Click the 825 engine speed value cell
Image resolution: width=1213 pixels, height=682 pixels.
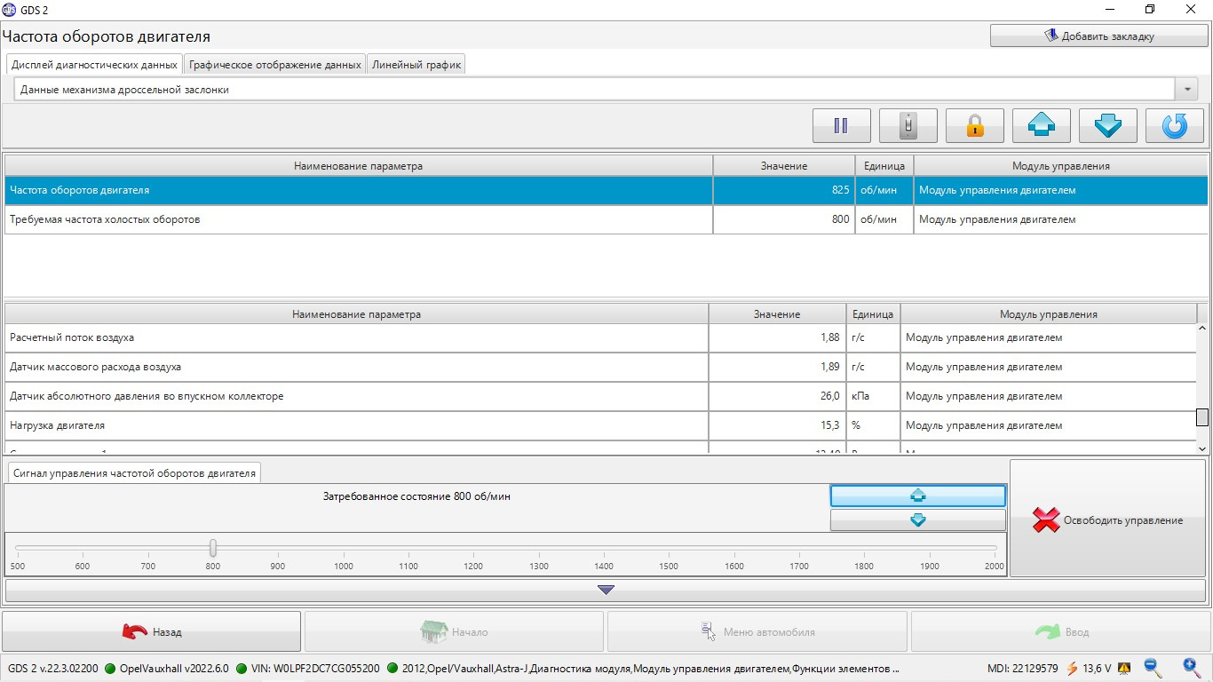pyautogui.click(x=784, y=190)
